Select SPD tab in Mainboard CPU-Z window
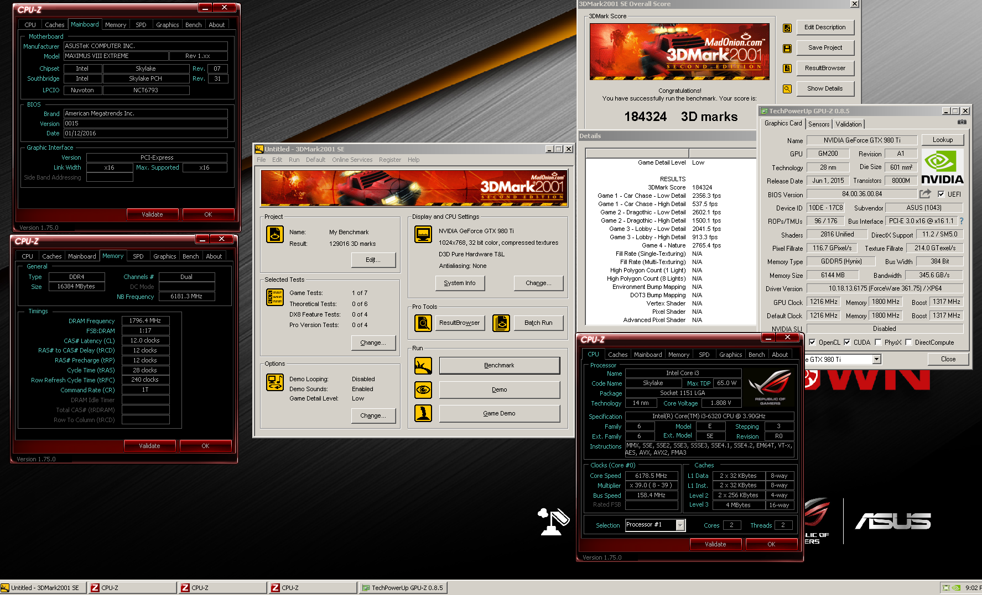The image size is (982, 595). tap(141, 25)
